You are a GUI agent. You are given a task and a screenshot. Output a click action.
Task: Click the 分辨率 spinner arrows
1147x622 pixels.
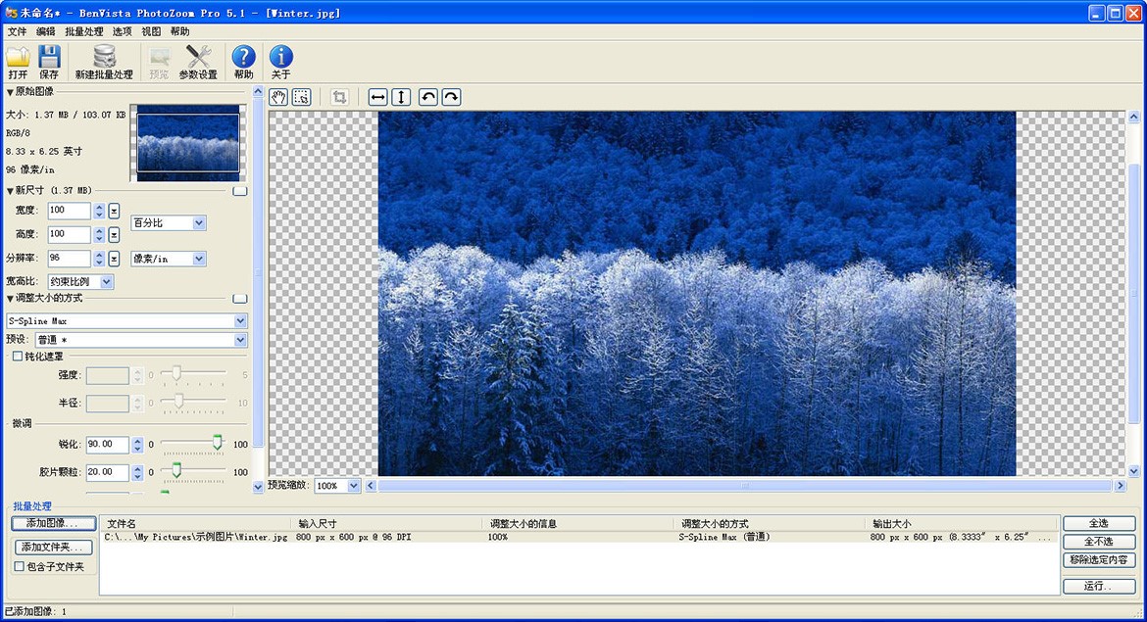click(x=99, y=259)
